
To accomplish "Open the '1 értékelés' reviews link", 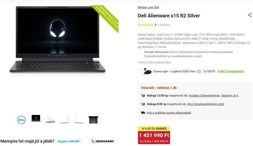I will [164, 25].
